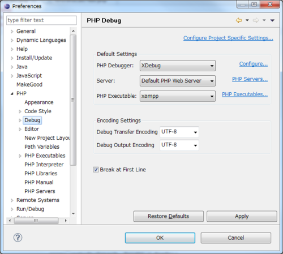Select Code Style label under PHP
The height and width of the screenshot is (254, 283).
pyautogui.click(x=38, y=111)
